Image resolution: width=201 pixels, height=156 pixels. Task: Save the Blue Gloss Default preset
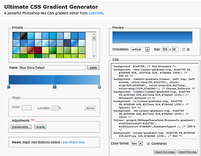coord(93,67)
